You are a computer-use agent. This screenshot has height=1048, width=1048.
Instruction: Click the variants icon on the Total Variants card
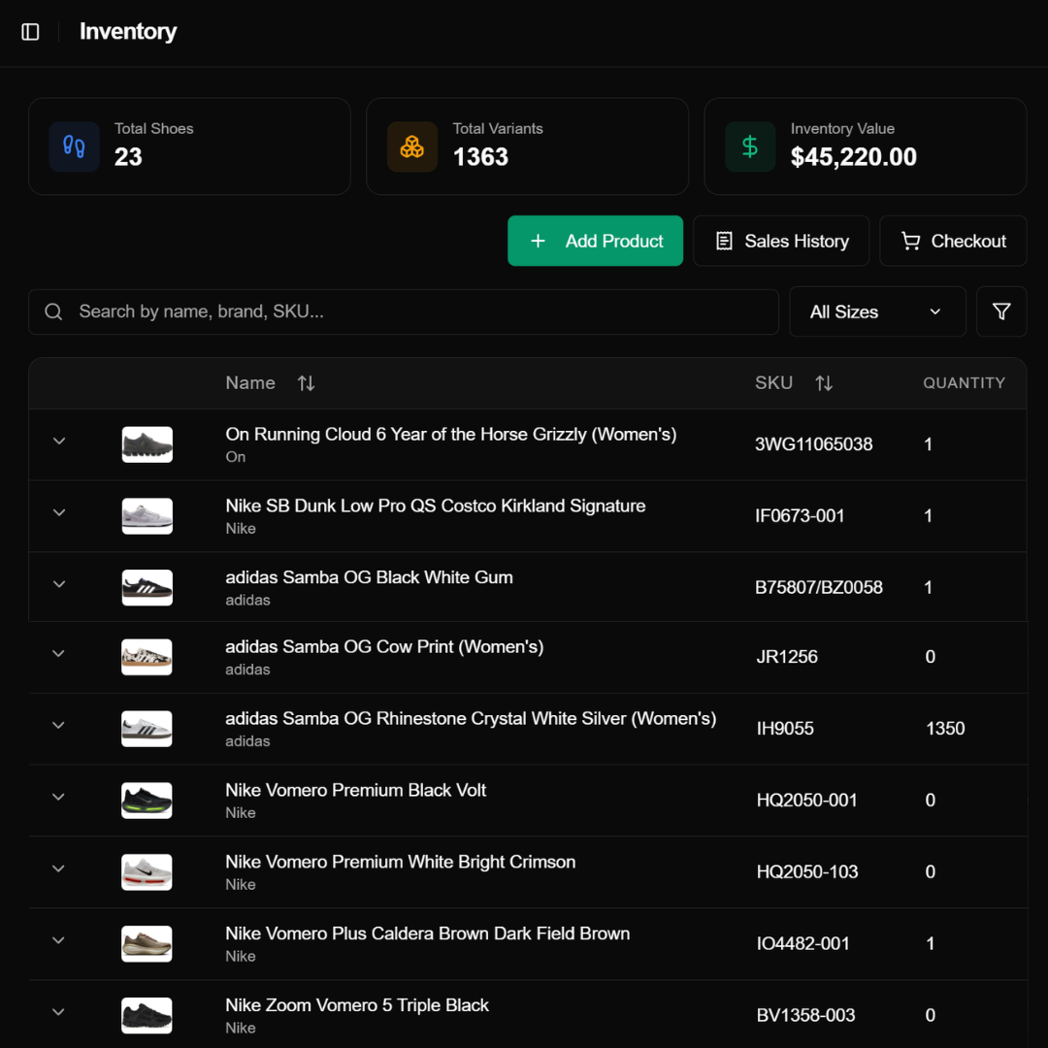coord(412,146)
